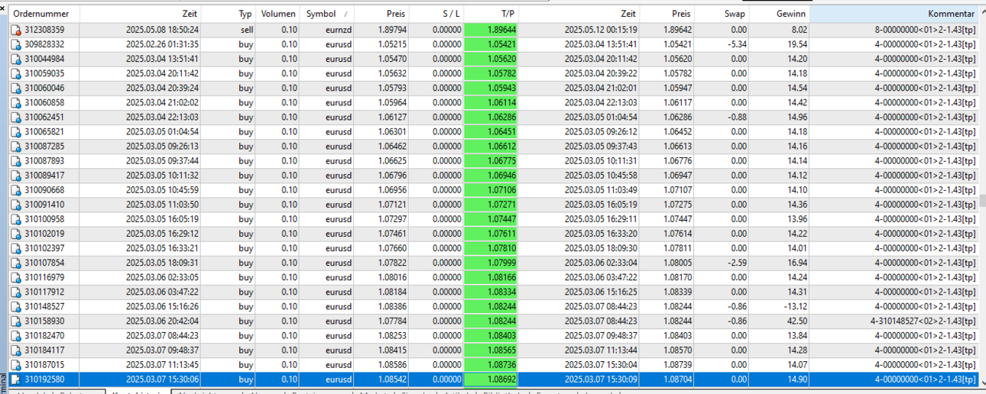Click the green T/P cell 1.08692

coord(491,379)
